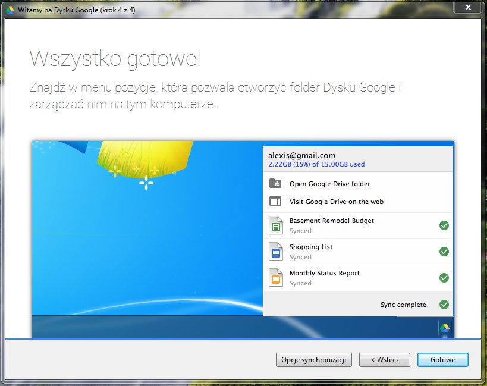This screenshot has height=386, width=487.
Task: Click the Google Drive tray icon in illustration
Action: [444, 328]
